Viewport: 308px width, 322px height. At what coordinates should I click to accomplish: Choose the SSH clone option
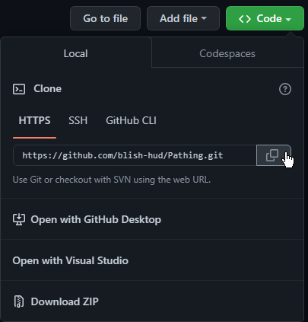78,120
